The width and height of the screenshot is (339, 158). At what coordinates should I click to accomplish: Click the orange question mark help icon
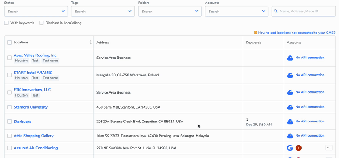click(x=256, y=33)
